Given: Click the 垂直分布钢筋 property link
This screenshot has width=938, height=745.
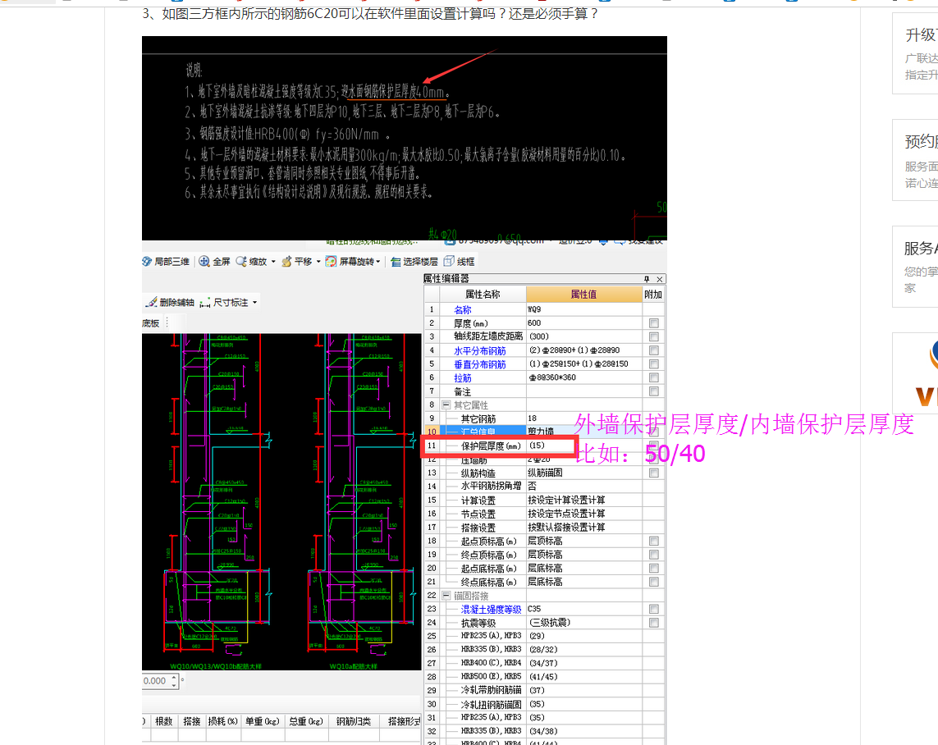Looking at the screenshot, I should tap(480, 364).
